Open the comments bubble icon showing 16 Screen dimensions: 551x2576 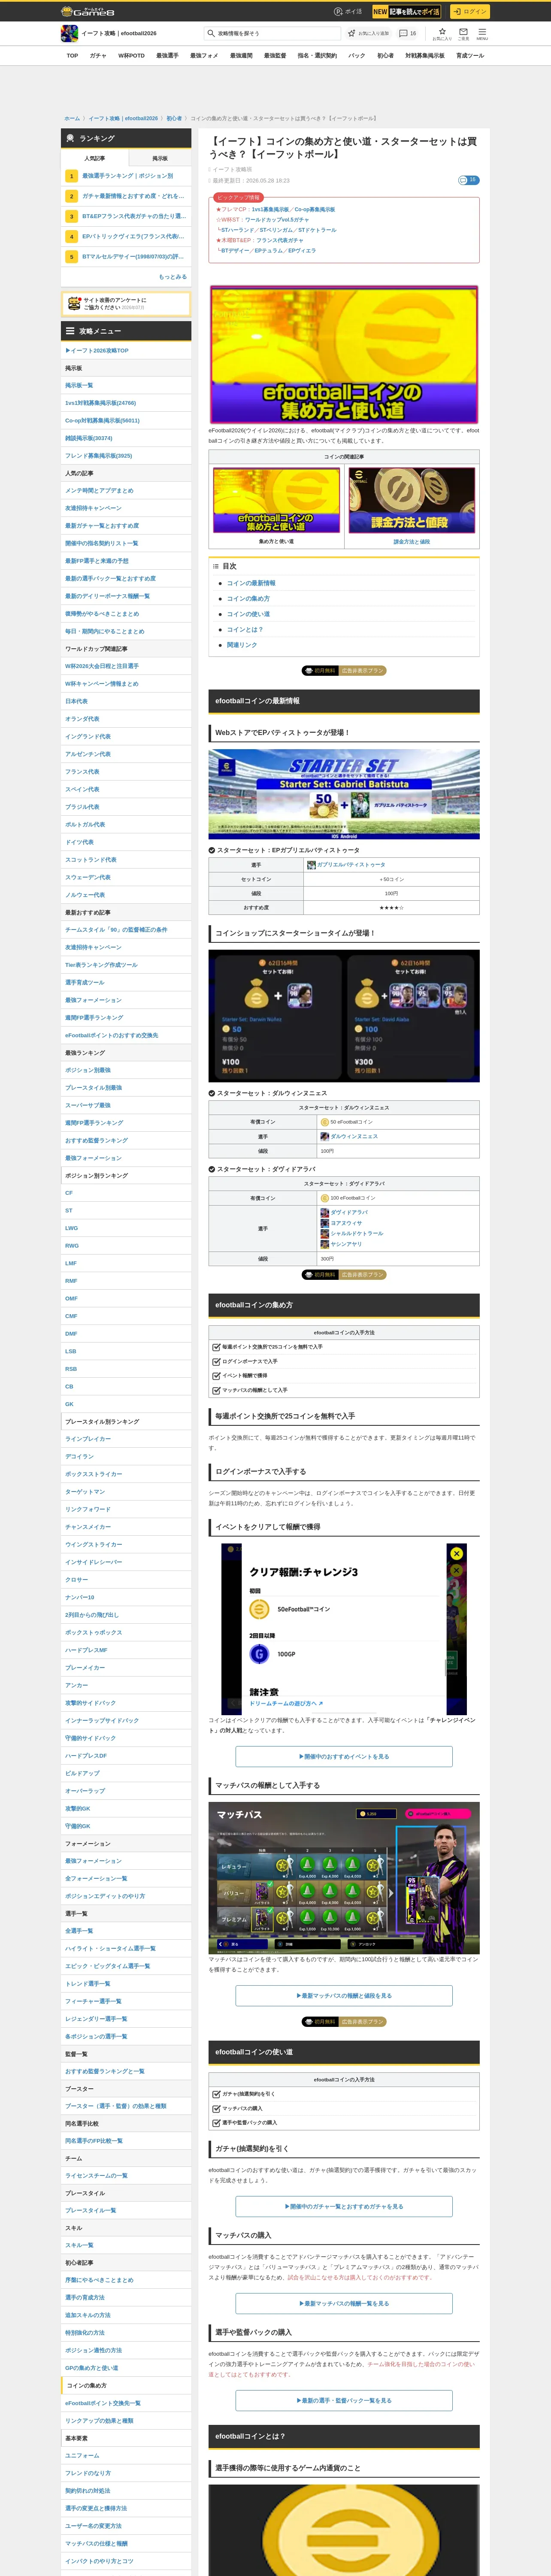pyautogui.click(x=403, y=33)
